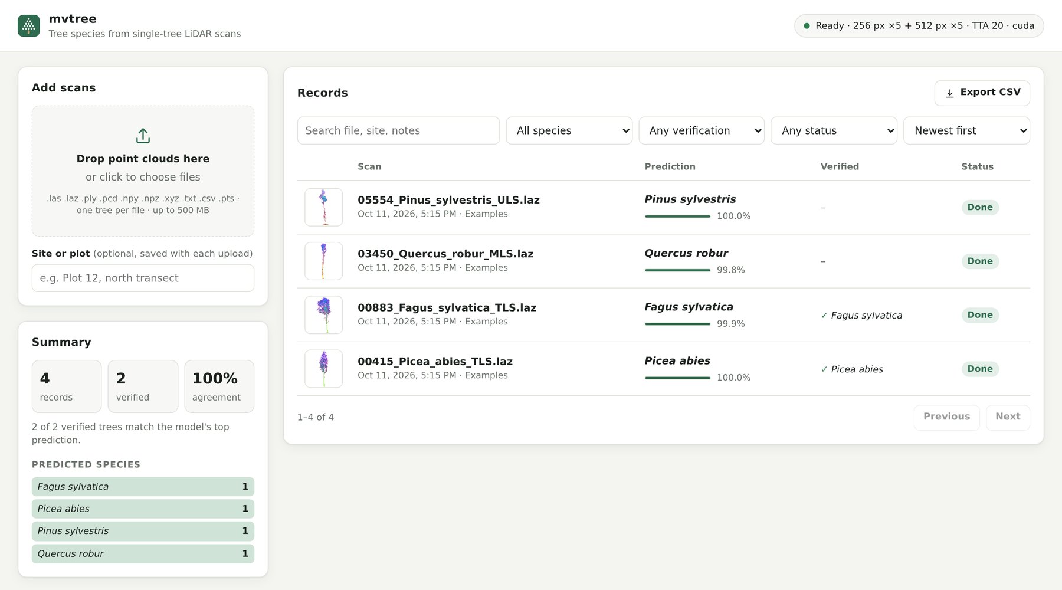Click Done badge in Pinus sylvestris row
Viewport: 1062px width, 590px height.
[980, 207]
